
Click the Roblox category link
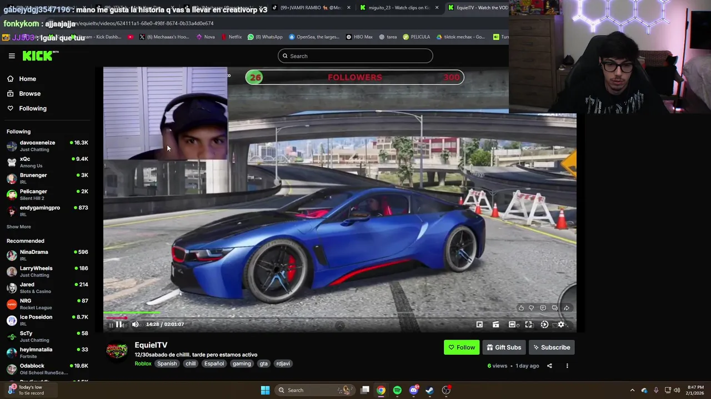[143, 364]
